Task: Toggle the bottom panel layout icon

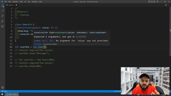Action: click(x=151, y=2)
